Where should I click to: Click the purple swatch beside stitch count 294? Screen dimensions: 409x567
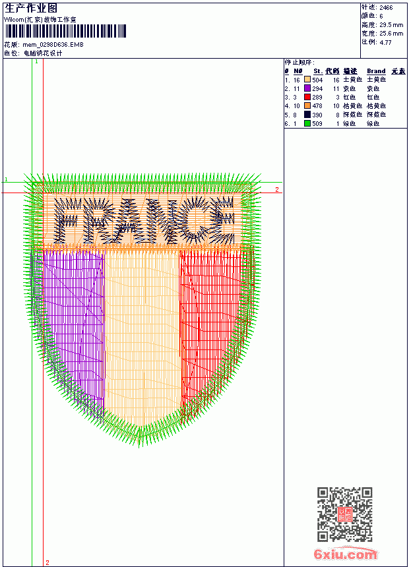307,88
